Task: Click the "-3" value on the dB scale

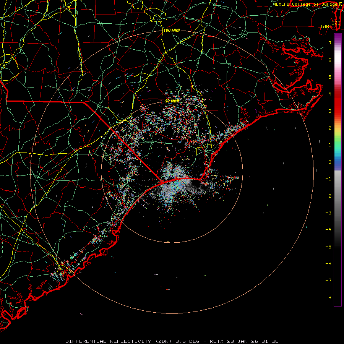Action: [x=328, y=213]
